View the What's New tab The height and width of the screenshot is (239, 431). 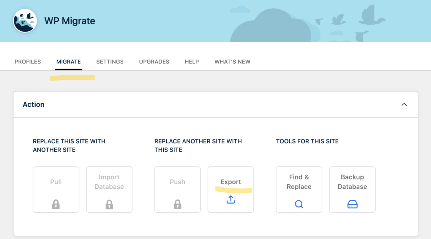coord(232,62)
